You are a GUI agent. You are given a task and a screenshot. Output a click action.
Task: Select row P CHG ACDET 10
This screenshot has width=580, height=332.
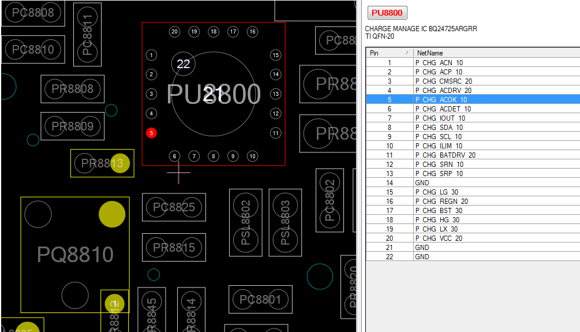[x=473, y=109]
